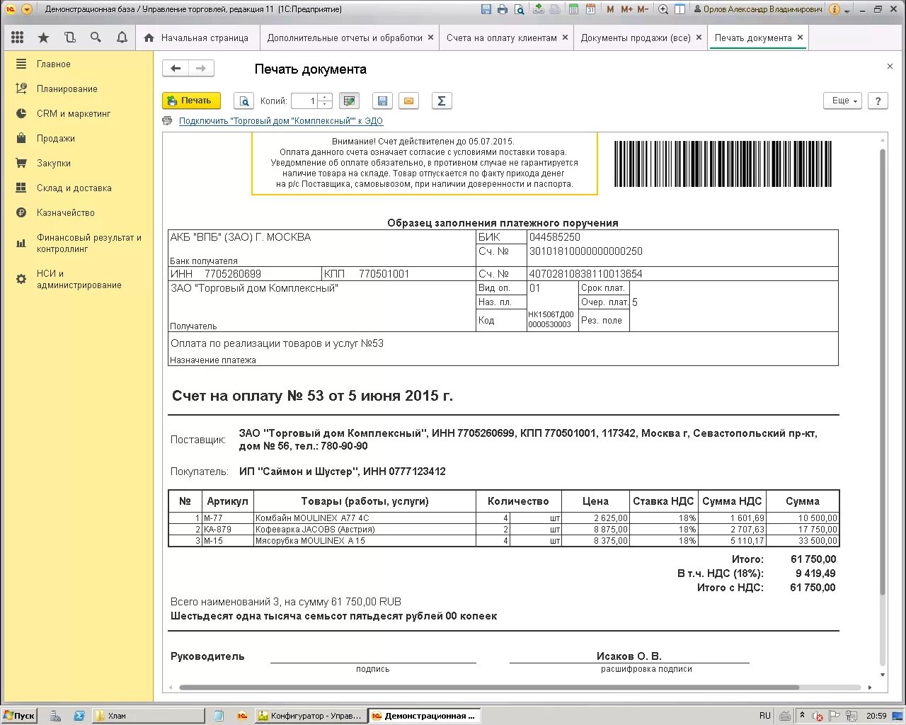This screenshot has height=725, width=906.
Task: Open НСИ и администрирование section
Action: tap(78, 279)
